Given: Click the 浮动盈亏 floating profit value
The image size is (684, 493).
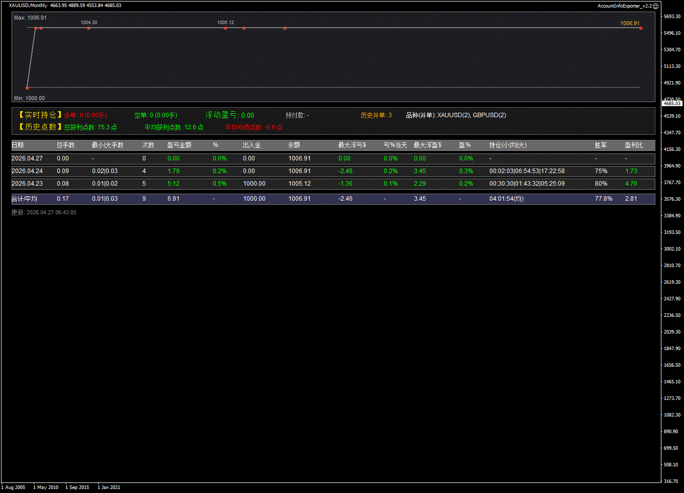Looking at the screenshot, I should pyautogui.click(x=247, y=116).
